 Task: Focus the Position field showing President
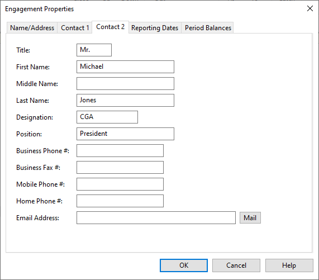point(125,134)
